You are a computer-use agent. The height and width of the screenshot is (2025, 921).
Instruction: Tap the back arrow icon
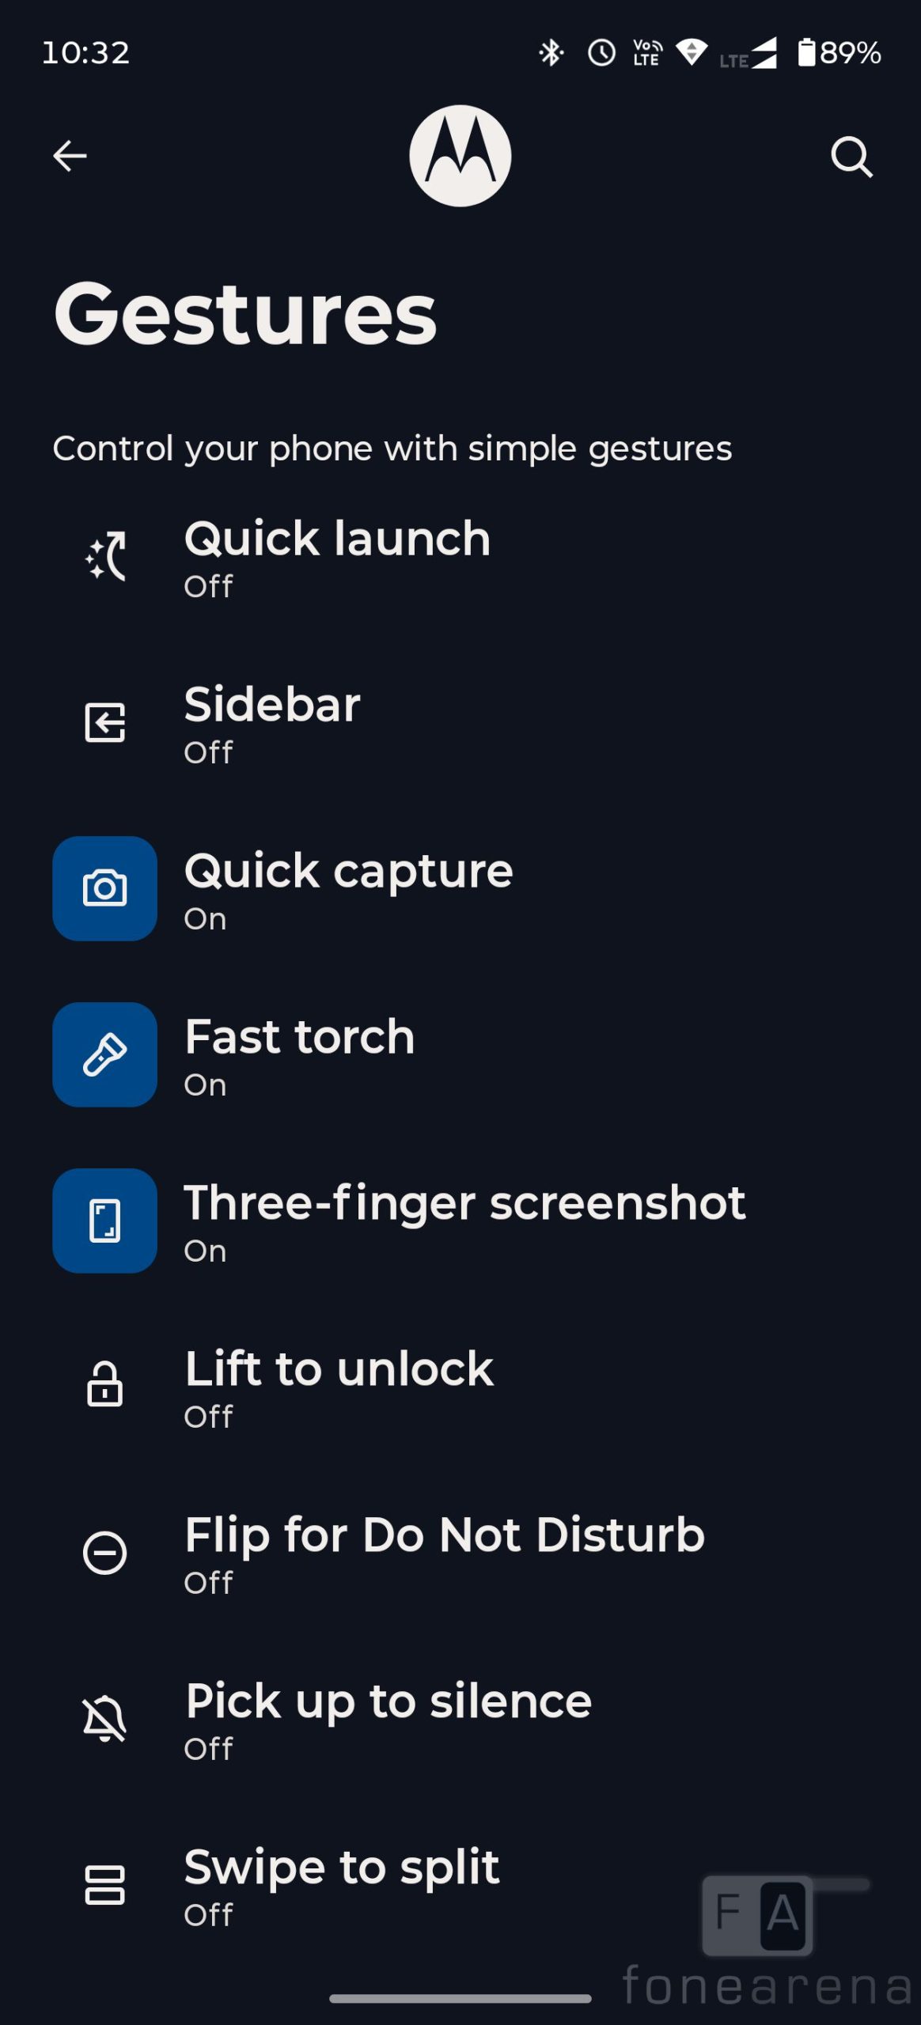[x=70, y=156]
